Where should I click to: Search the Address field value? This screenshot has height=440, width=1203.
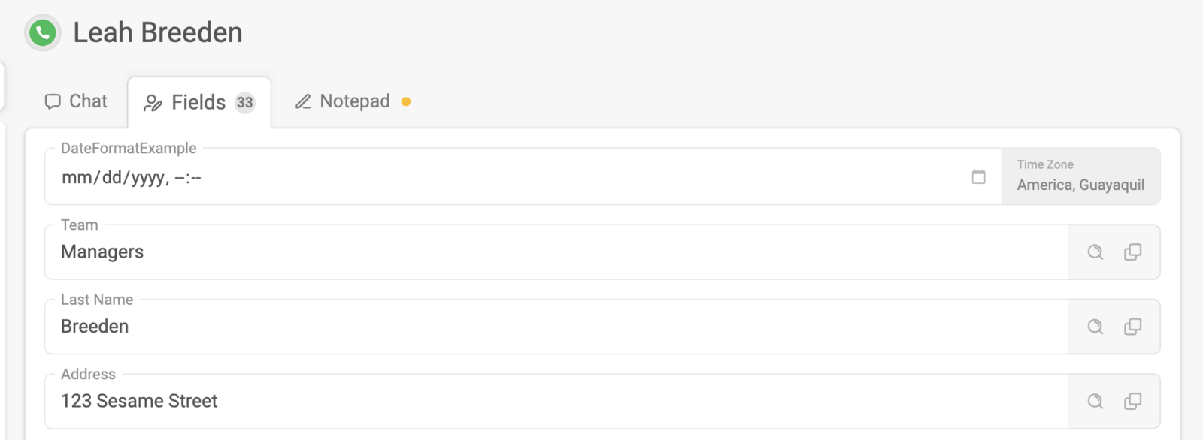pyautogui.click(x=1095, y=402)
